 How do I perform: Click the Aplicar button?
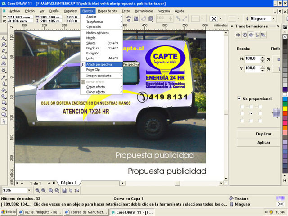[258, 142]
